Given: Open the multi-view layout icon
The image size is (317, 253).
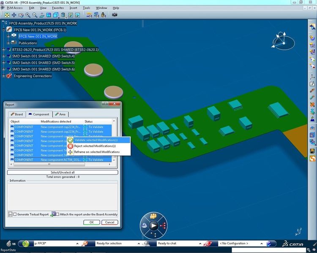Looking at the screenshot, I should pyautogui.click(x=49, y=15).
